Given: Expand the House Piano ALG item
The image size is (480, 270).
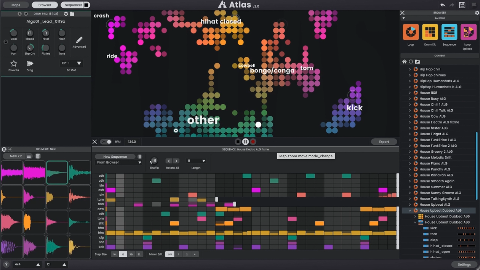Looking at the screenshot, I should point(410,163).
